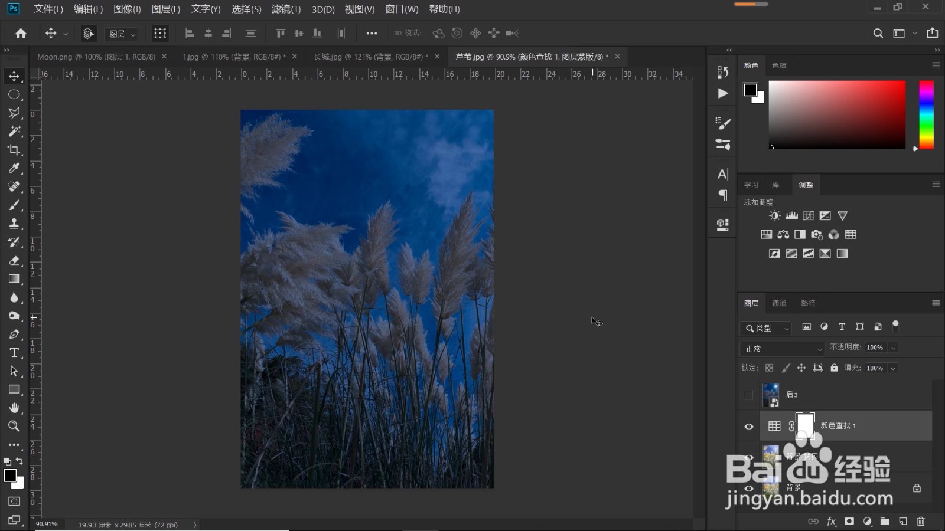The width and height of the screenshot is (945, 531).
Task: Select the Gradient tool
Action: coord(14,279)
